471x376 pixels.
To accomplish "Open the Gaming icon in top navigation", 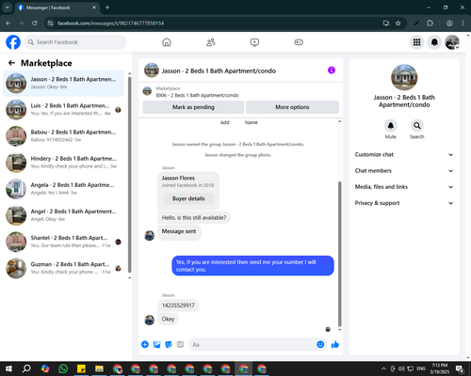I will (x=299, y=42).
